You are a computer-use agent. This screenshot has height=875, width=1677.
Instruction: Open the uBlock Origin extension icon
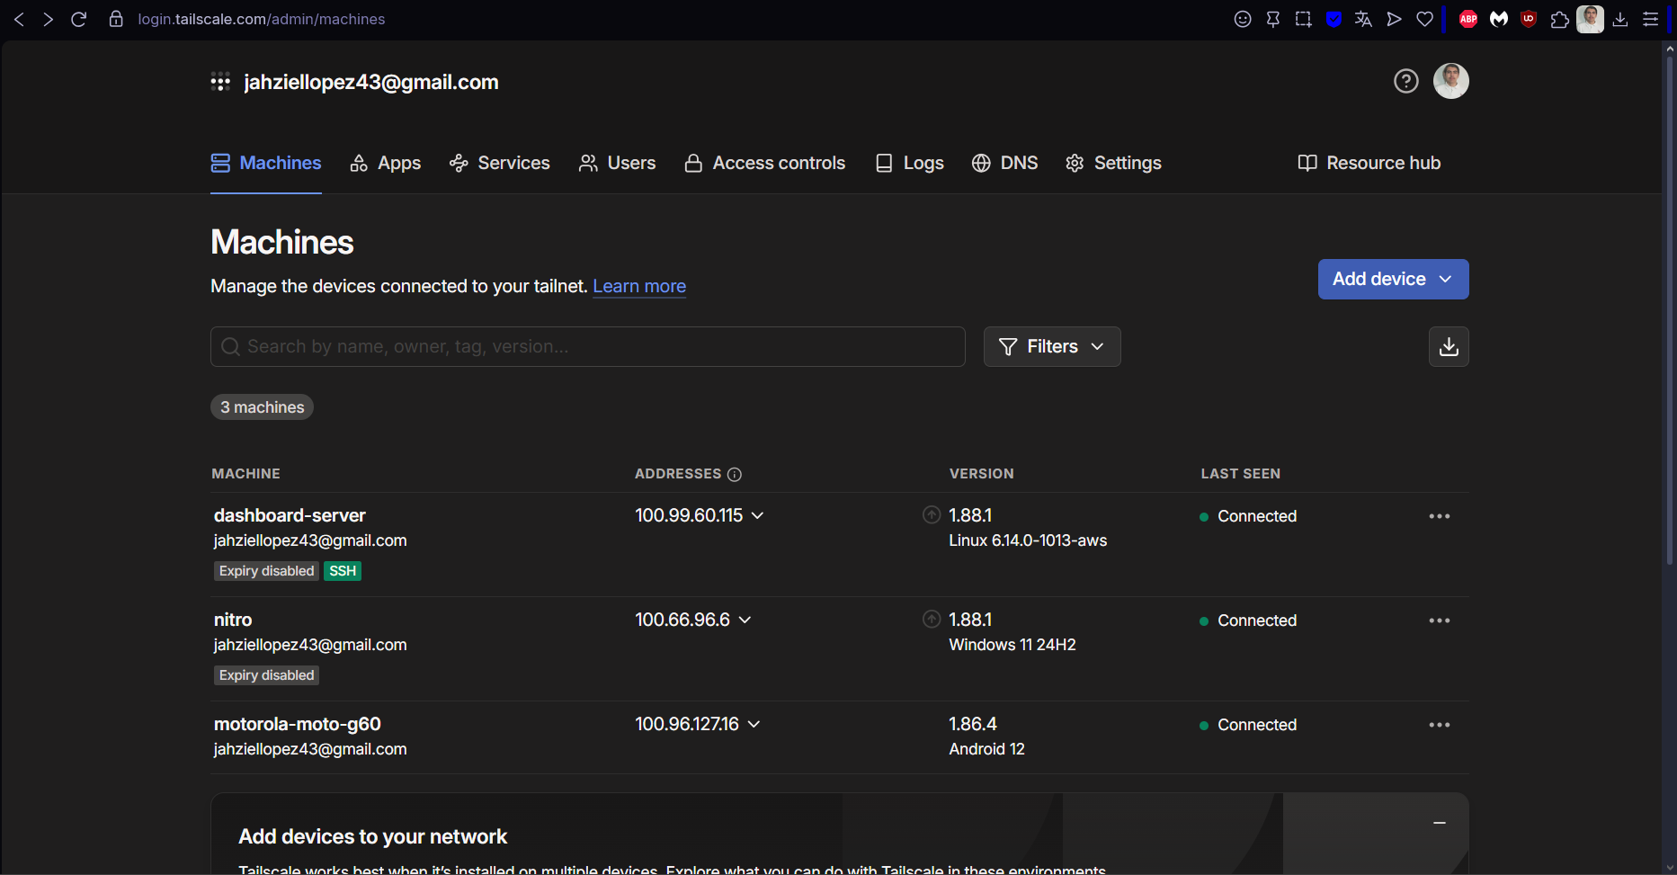1529,19
